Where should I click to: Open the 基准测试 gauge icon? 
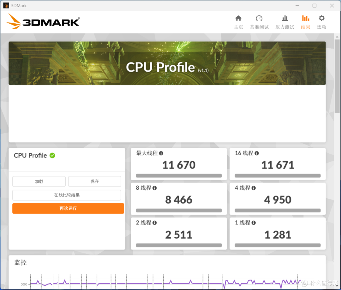259,18
